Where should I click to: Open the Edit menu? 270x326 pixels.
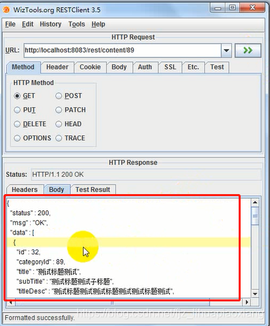(x=27, y=24)
